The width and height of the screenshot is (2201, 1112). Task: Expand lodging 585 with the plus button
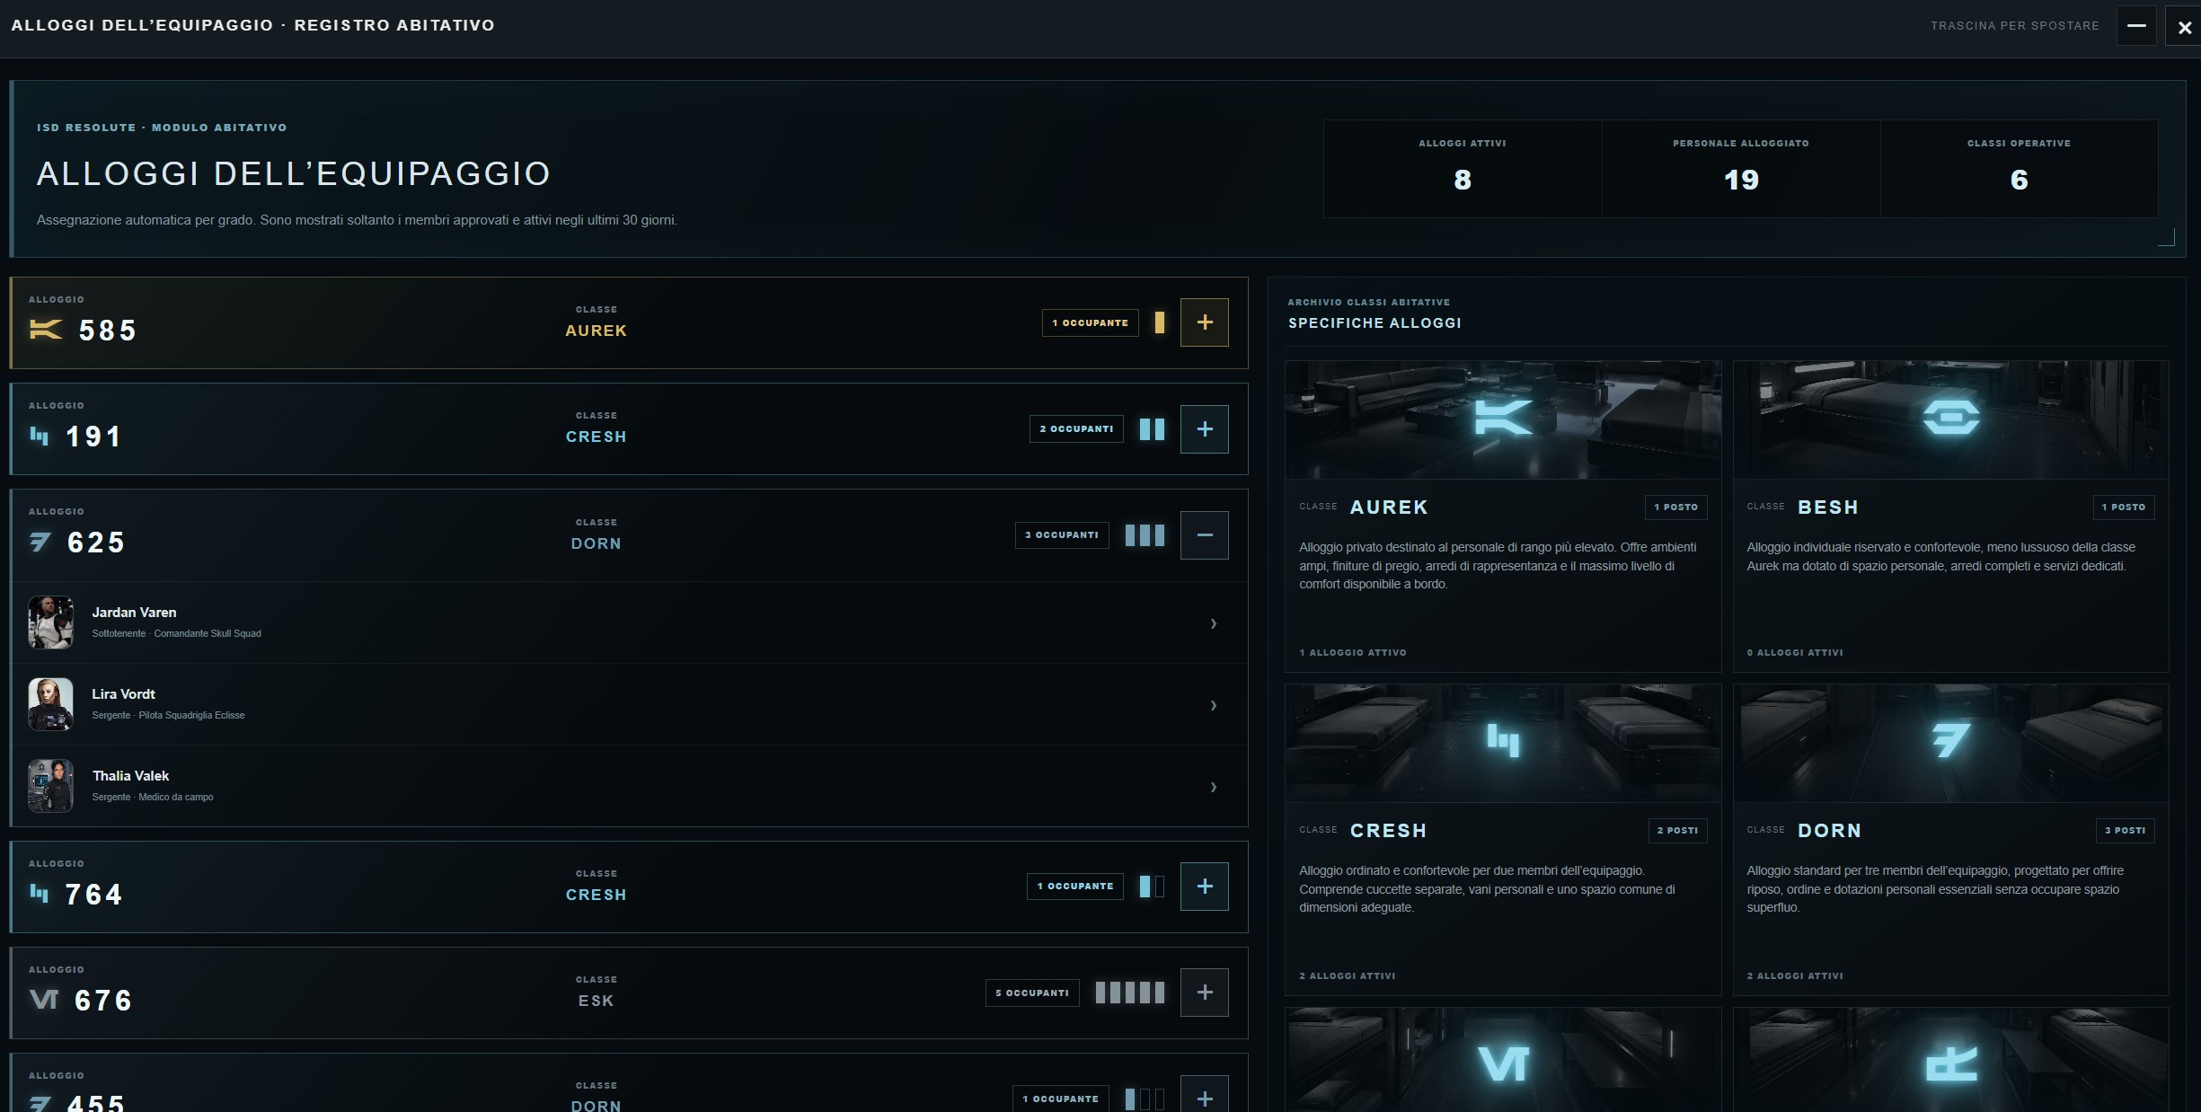[1205, 322]
